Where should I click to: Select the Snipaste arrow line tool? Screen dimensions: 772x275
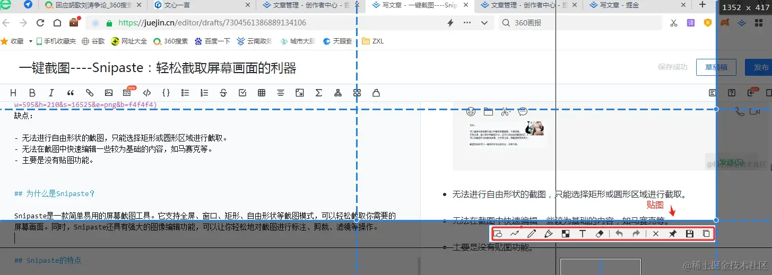coord(515,234)
